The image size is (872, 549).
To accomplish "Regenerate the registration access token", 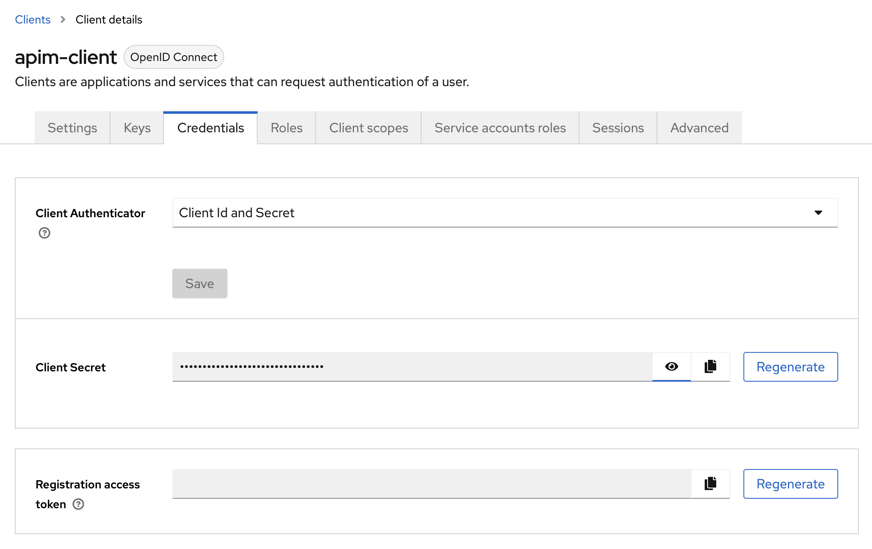I will 790,483.
